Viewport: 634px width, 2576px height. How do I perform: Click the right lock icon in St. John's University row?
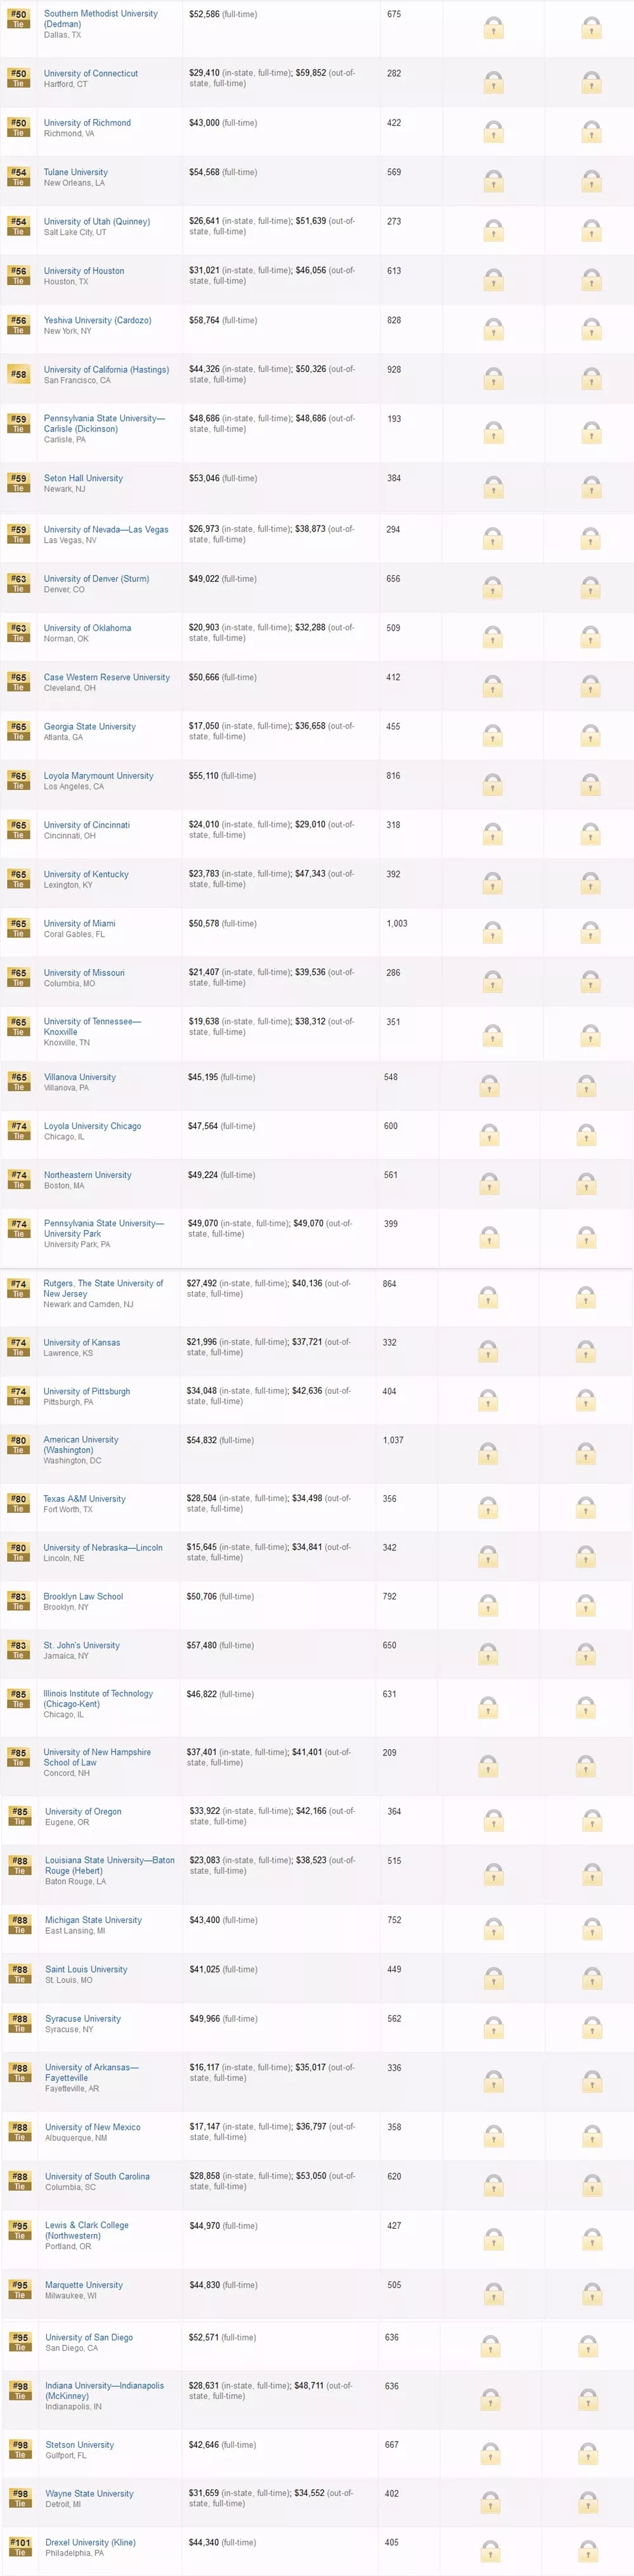586,1655
